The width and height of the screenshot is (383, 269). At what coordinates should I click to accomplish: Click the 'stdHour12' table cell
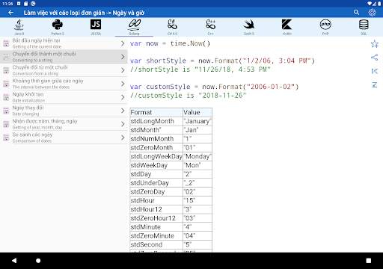pyautogui.click(x=156, y=209)
